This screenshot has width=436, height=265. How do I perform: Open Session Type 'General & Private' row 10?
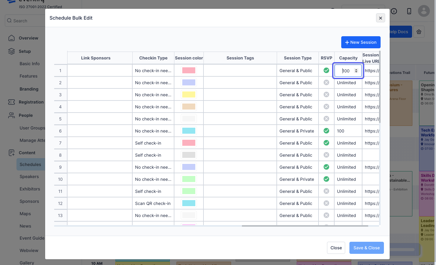298,179
